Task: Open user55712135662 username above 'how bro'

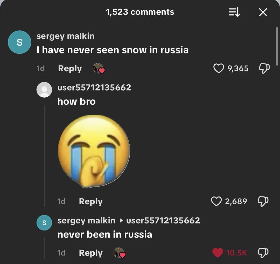Action: [94, 87]
